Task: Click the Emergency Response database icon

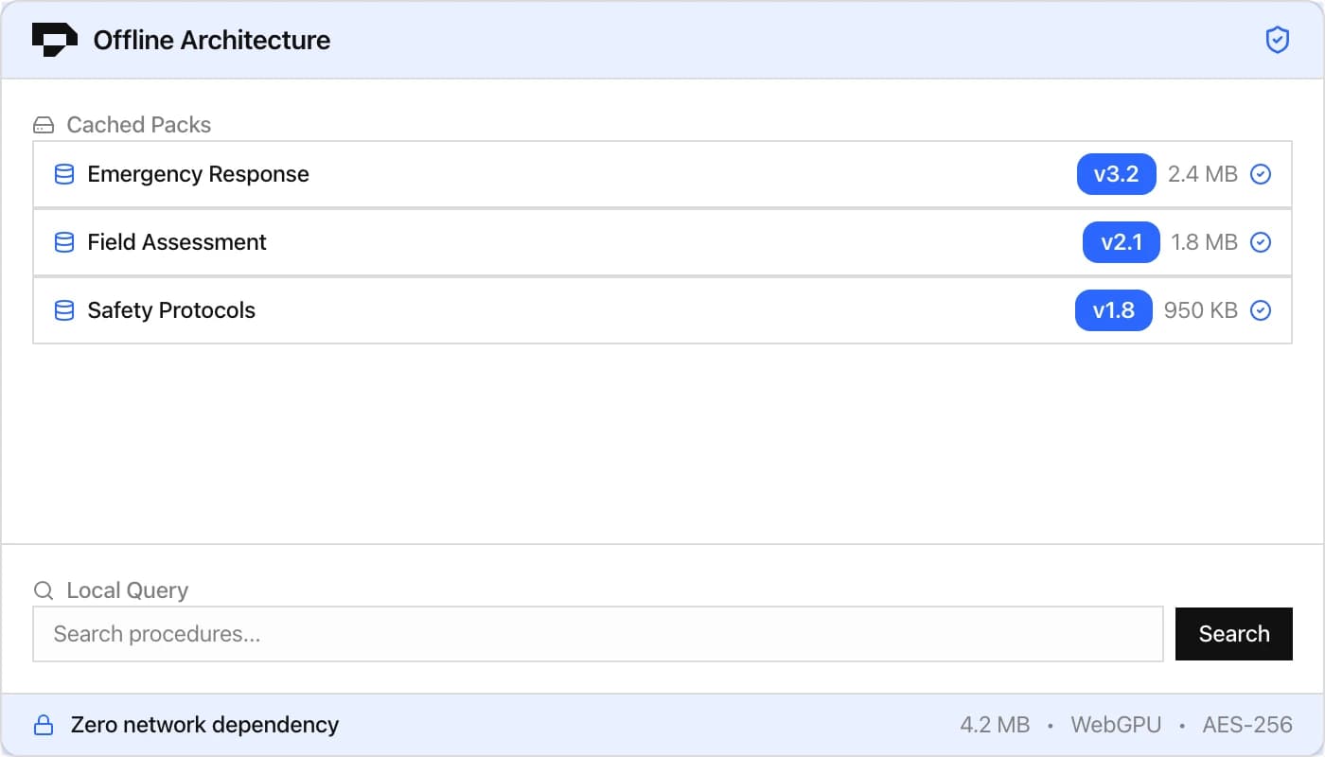Action: [x=64, y=174]
